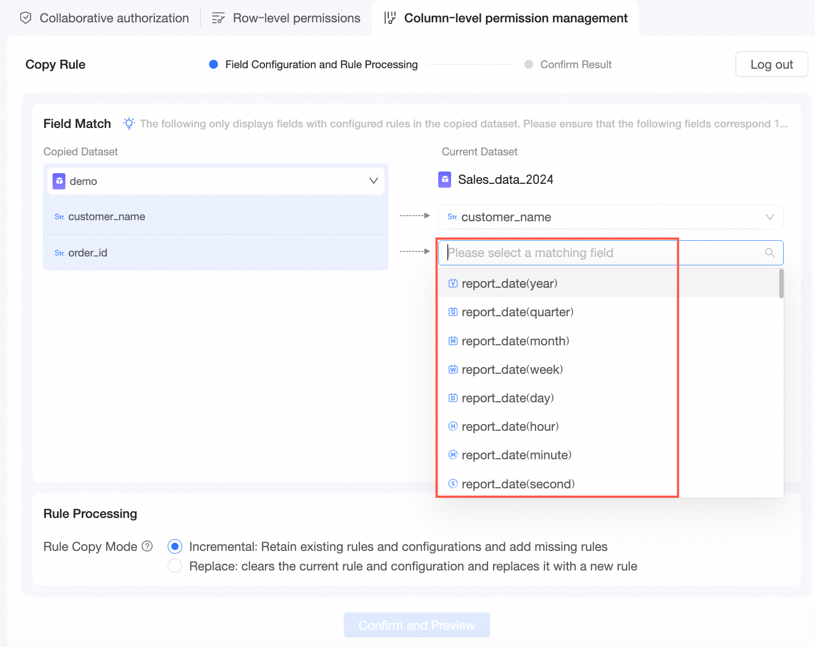Open the customer_name matching field dropdown
Screen dimensions: 815x647
769,217
